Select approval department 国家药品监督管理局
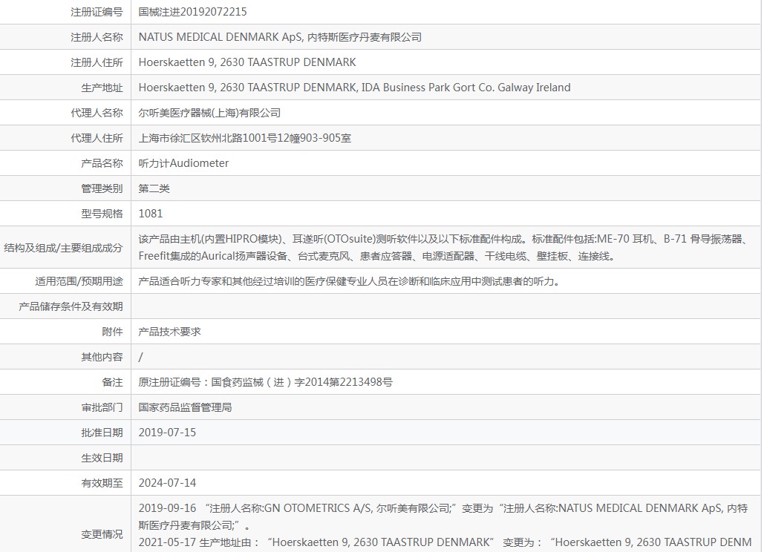Screen dimensions: 764x552 click(185, 407)
